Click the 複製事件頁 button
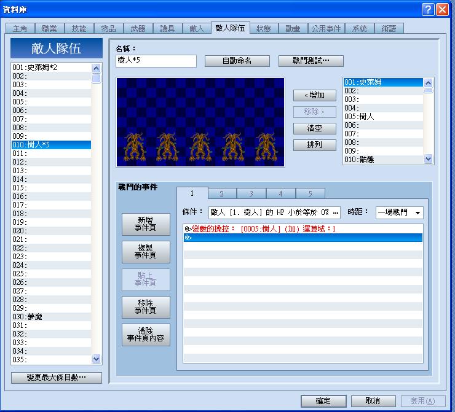455x412 pixels. tap(146, 252)
